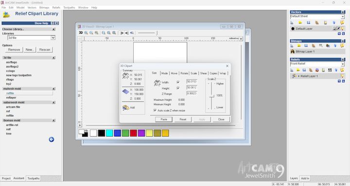This screenshot has width=350, height=186.
Task: Switch to the Mode tab
Action: tap(164, 74)
